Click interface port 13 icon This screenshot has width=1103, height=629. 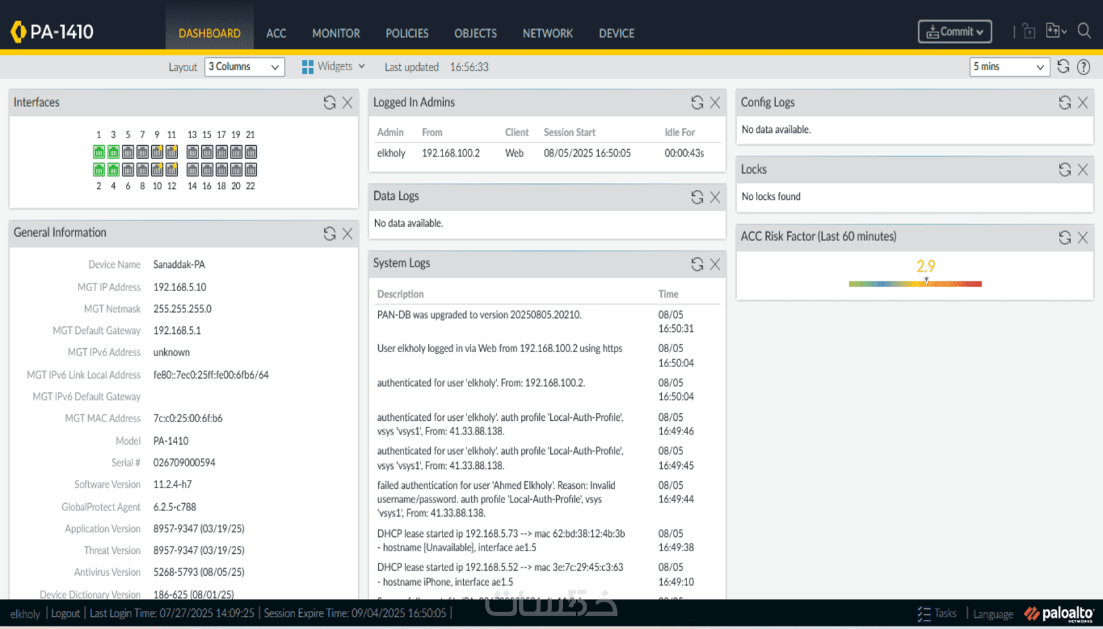pos(192,152)
